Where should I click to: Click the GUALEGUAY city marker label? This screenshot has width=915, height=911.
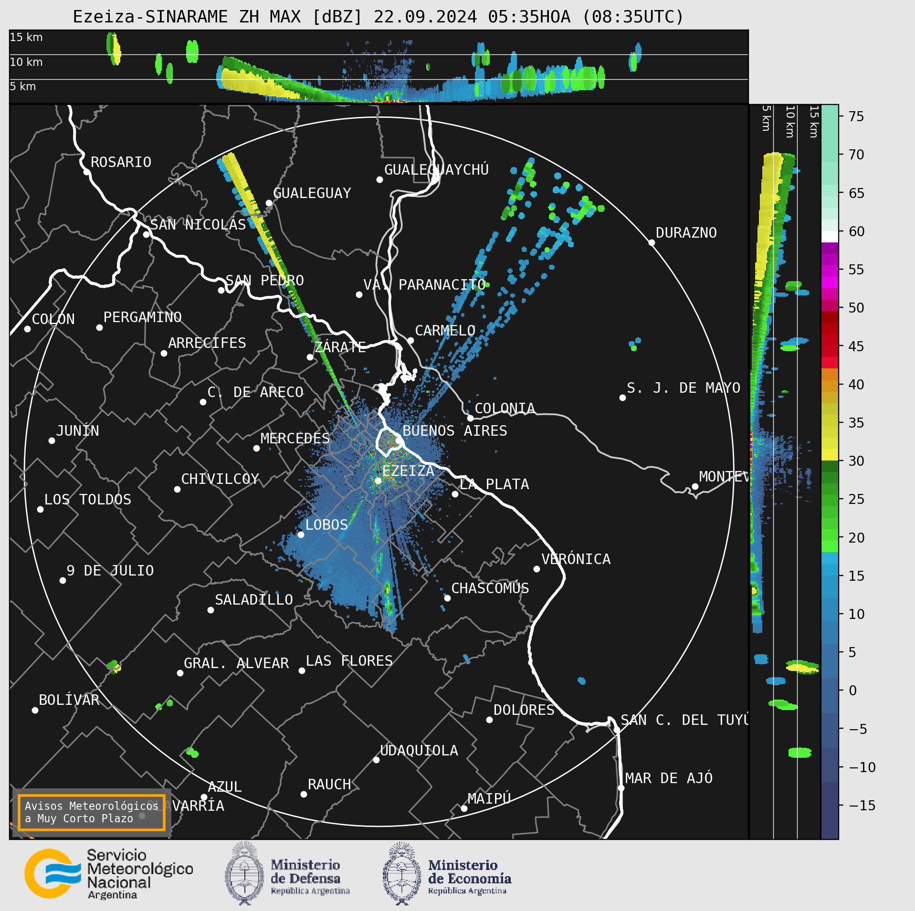coord(312,193)
